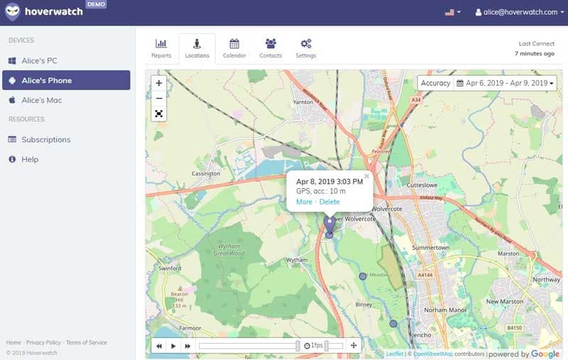Click the Windows icon beside Alice's PC
This screenshot has height=360, width=568.
(x=12, y=61)
